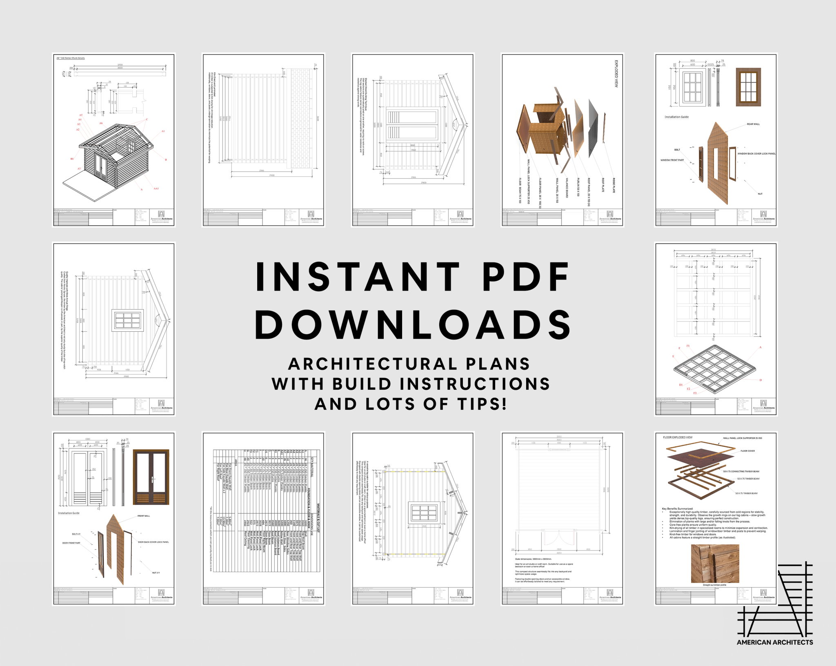Select the materials and cut list page

(263, 518)
